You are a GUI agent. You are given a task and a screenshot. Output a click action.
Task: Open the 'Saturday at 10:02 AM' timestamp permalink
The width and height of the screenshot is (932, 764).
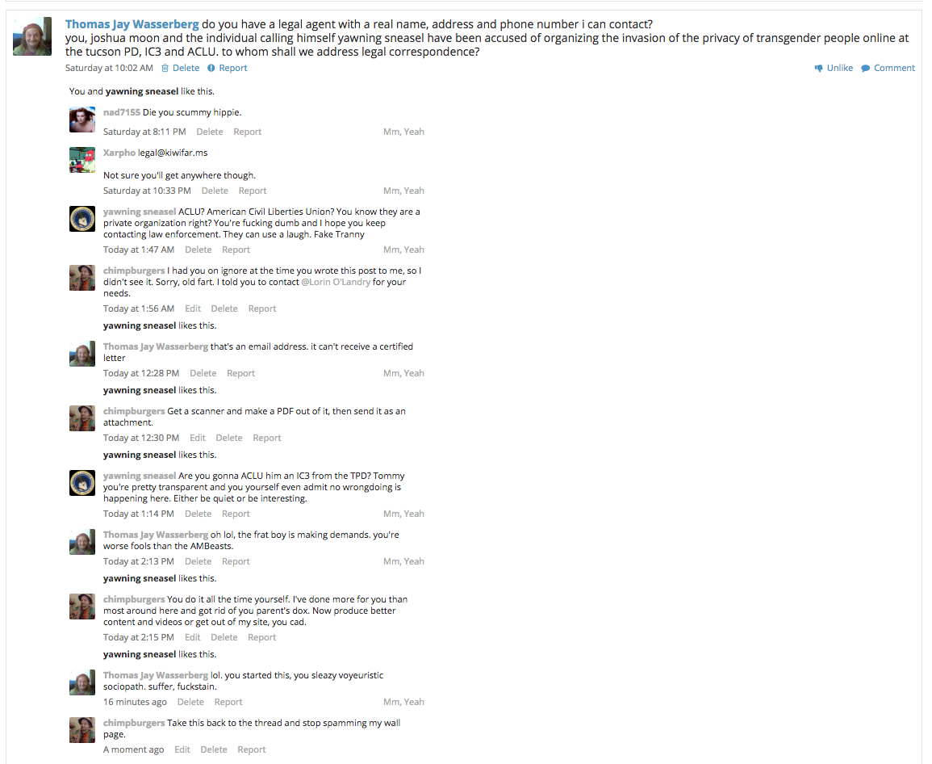tap(110, 68)
